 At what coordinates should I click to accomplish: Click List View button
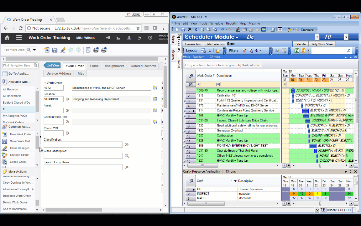tap(53, 66)
